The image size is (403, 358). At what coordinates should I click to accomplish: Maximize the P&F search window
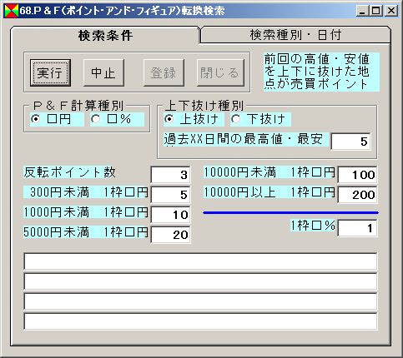pyautogui.click(x=375, y=11)
